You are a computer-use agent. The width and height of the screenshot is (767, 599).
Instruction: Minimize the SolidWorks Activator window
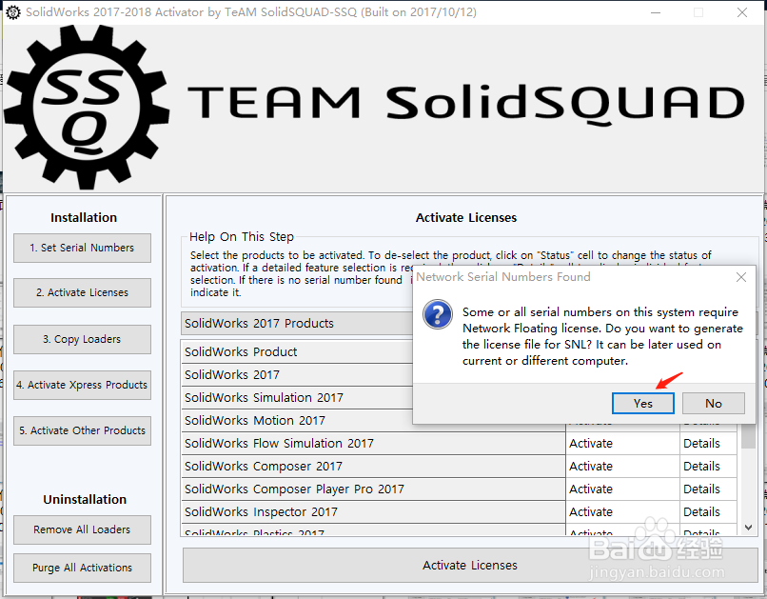coord(656,12)
